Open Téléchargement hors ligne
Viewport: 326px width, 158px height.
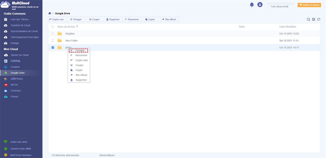coord(25,37)
